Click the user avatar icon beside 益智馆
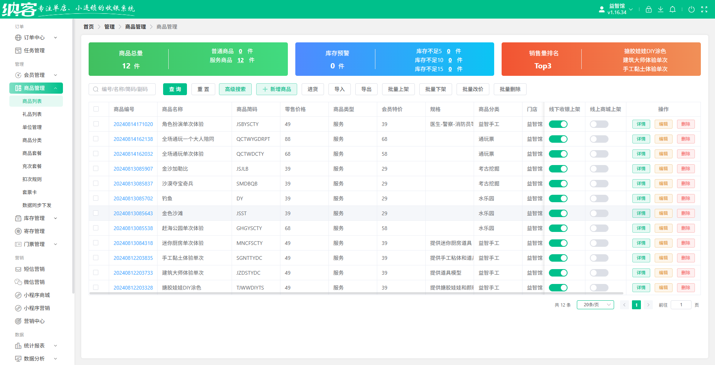Image resolution: width=715 pixels, height=365 pixels. [x=602, y=9]
